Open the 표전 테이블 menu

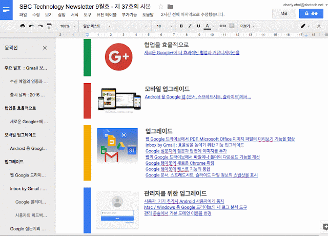pos(106,15)
